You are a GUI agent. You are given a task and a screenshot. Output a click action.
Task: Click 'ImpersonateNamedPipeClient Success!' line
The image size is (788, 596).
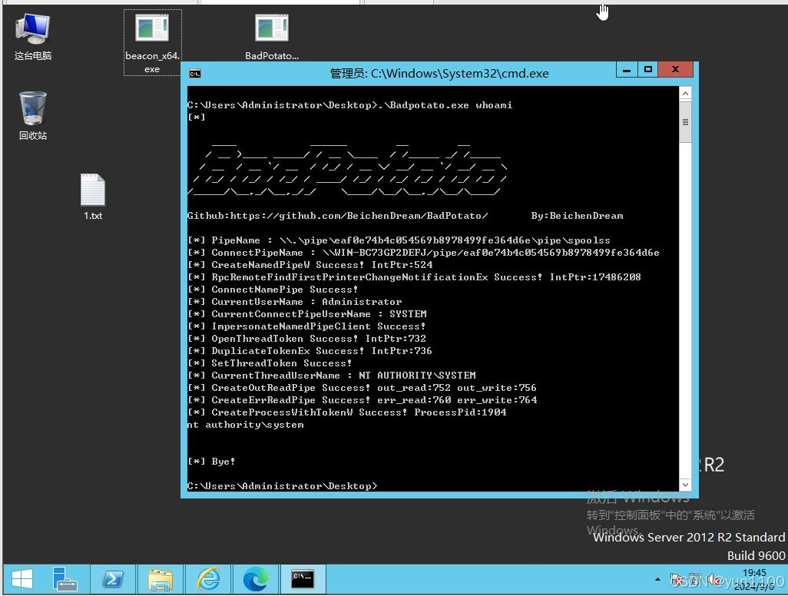pos(306,326)
